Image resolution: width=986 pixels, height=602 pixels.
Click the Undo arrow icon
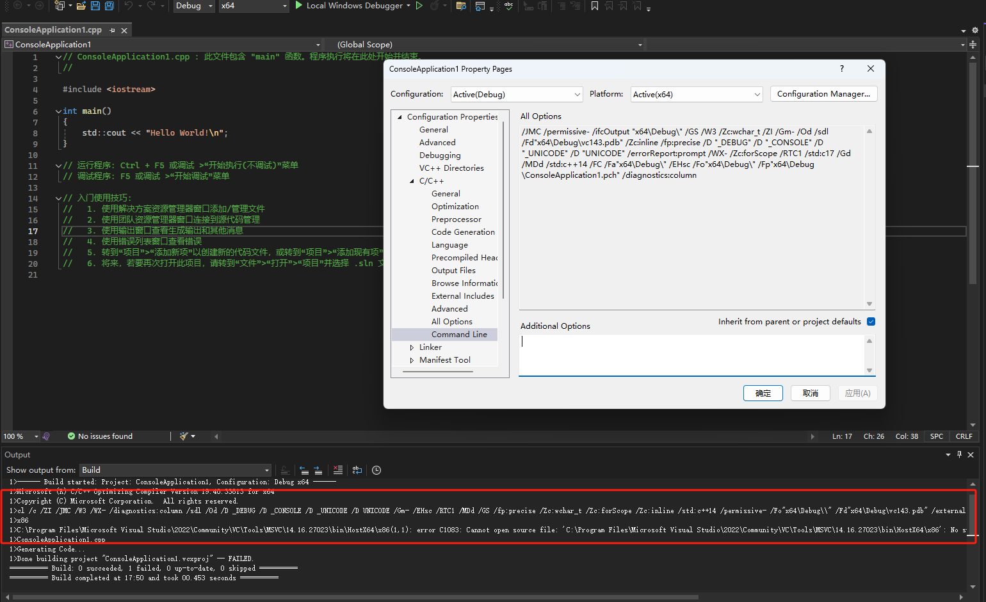[129, 6]
